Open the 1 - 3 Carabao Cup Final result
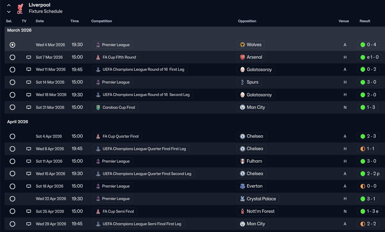Image resolution: width=385 pixels, height=232 pixels. (x=368, y=107)
